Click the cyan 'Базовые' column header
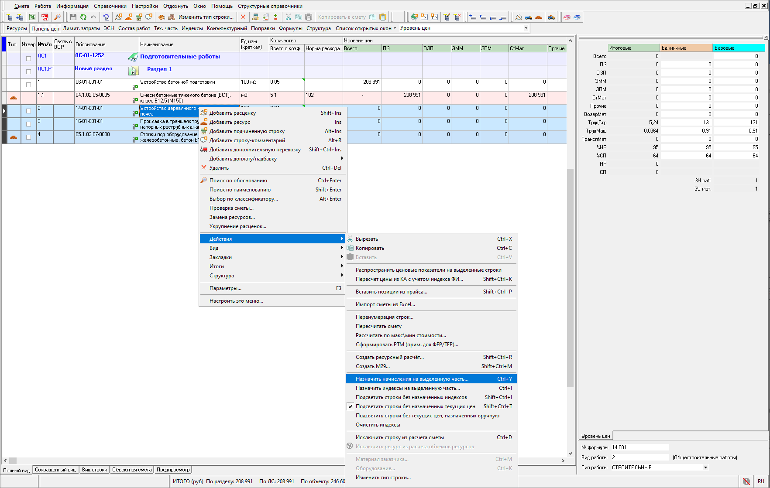This screenshot has height=488, width=770. (739, 48)
